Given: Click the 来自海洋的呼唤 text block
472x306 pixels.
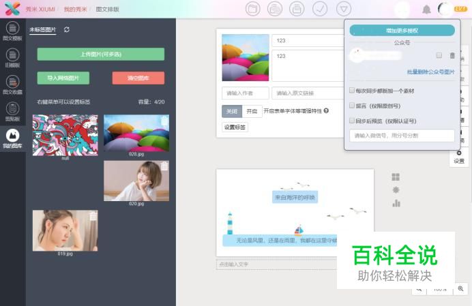Looking at the screenshot, I should [x=295, y=198].
